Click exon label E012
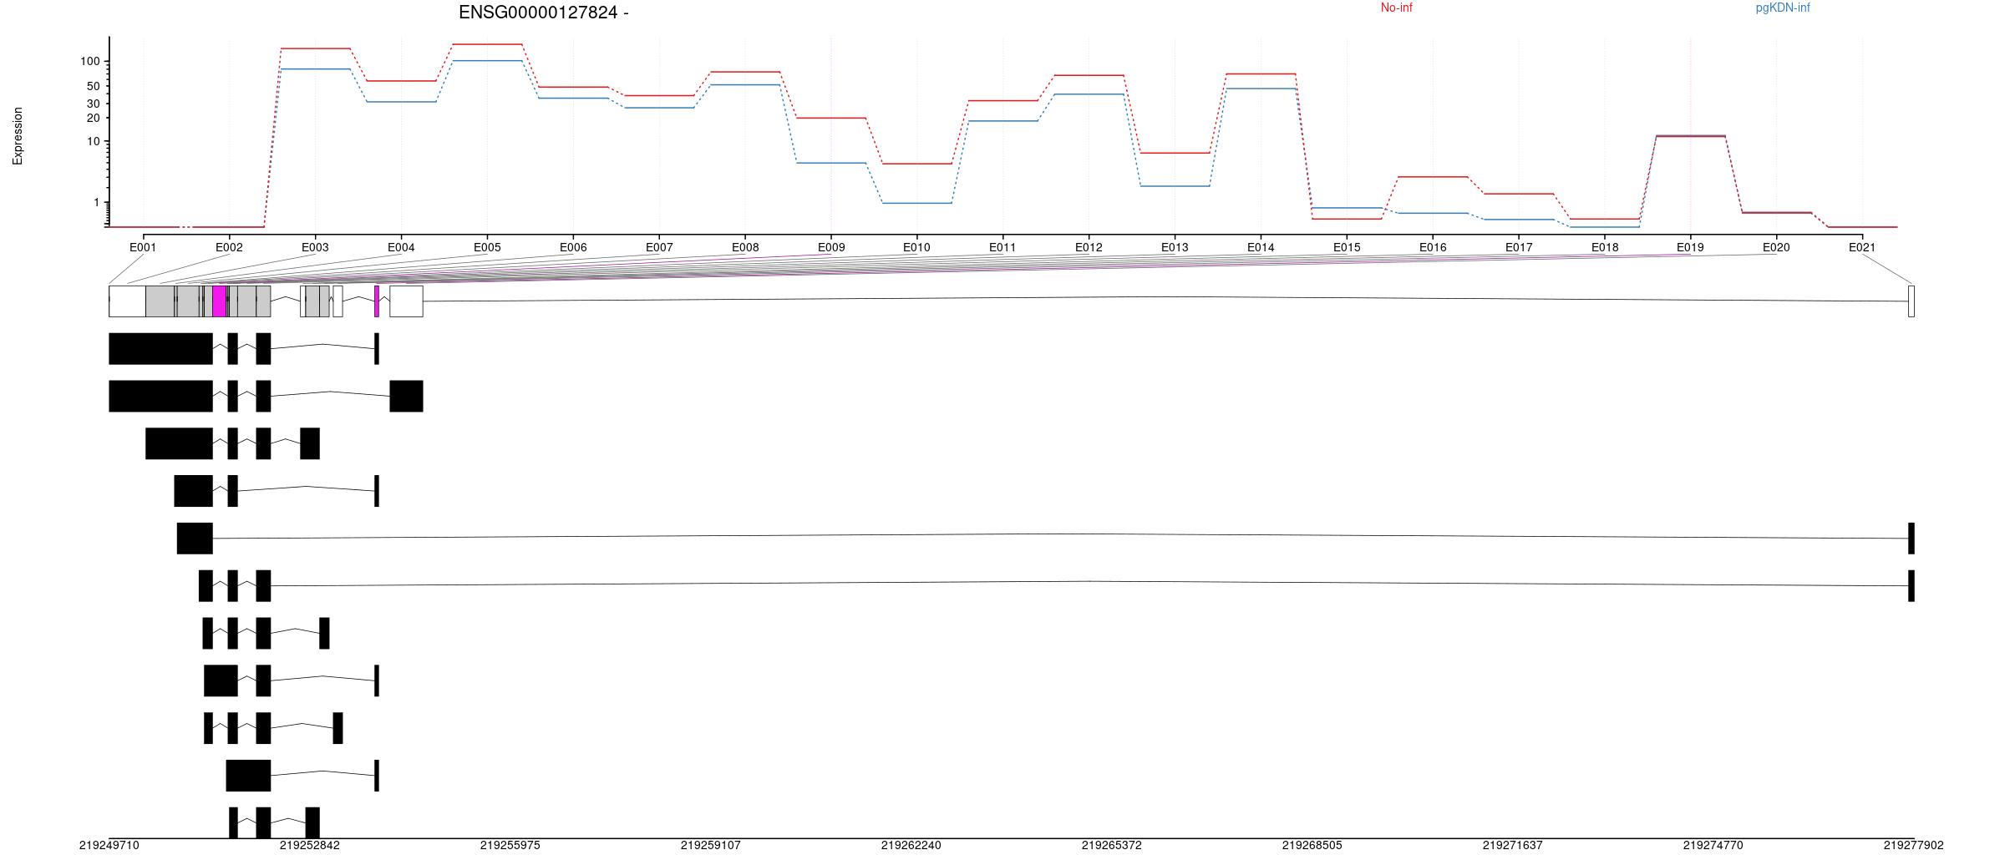 1089,247
